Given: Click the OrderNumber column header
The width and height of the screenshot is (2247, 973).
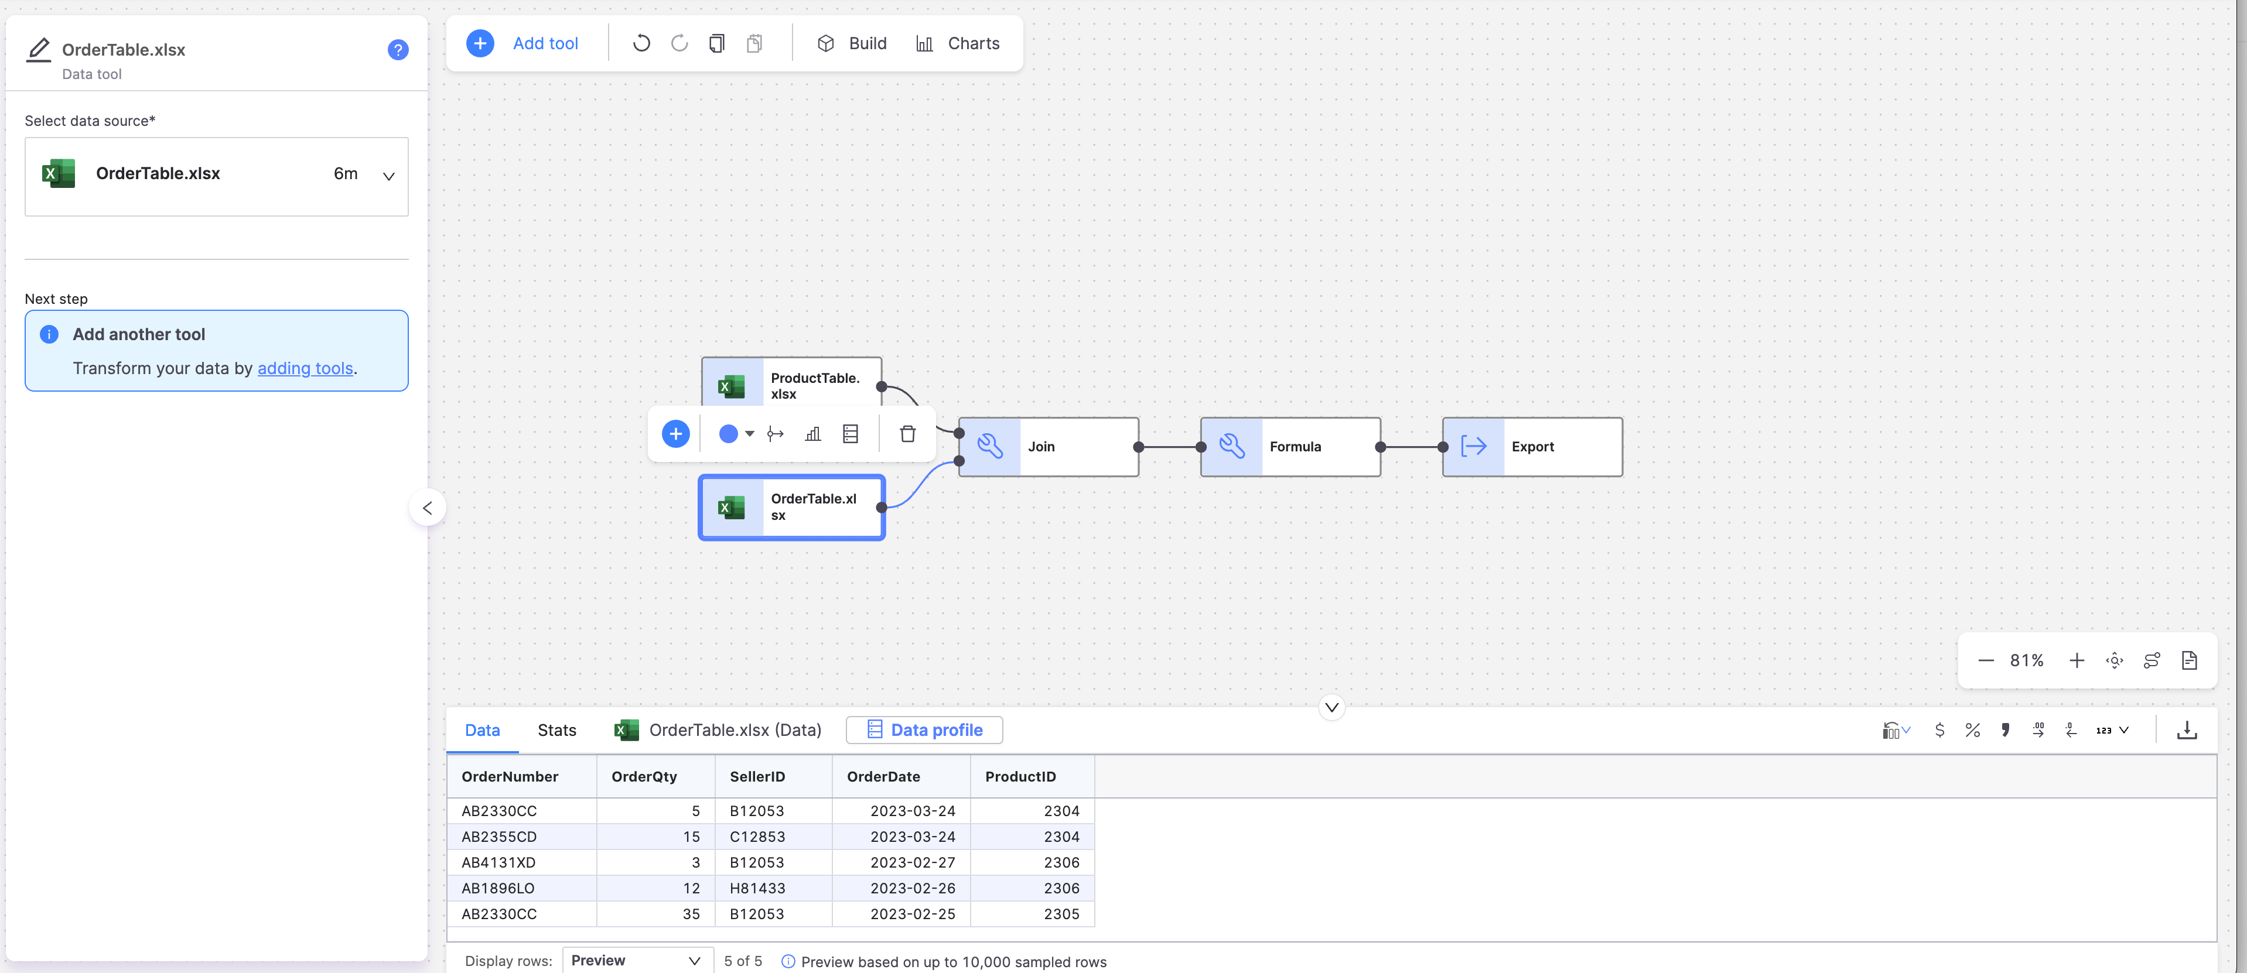Looking at the screenshot, I should coord(521,776).
